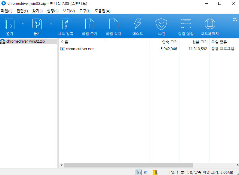Click the horizontal scrollbar thumb
Viewport: 239px width, 175px height.
(128, 165)
